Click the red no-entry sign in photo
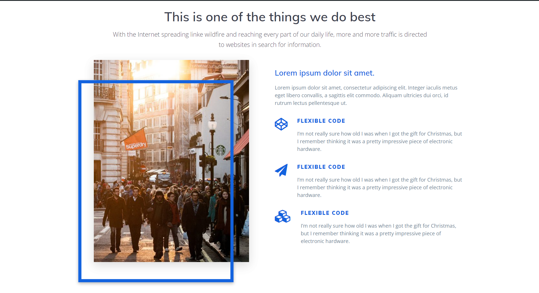 coord(143,169)
